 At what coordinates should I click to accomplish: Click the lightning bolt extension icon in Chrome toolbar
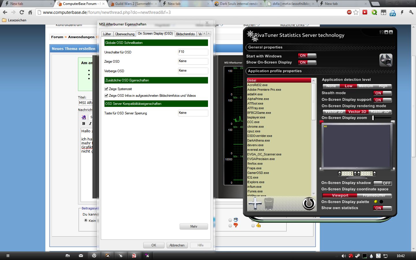(402, 12)
